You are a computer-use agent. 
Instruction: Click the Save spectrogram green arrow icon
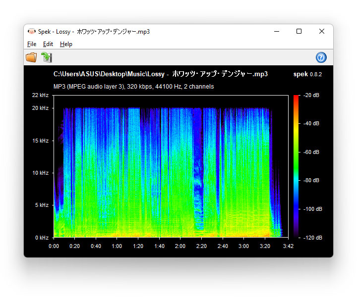click(x=47, y=57)
